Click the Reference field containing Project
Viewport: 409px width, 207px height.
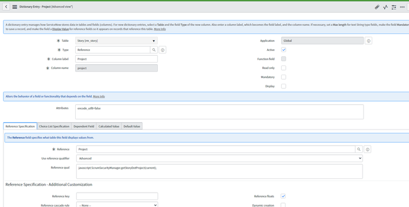click(x=216, y=150)
